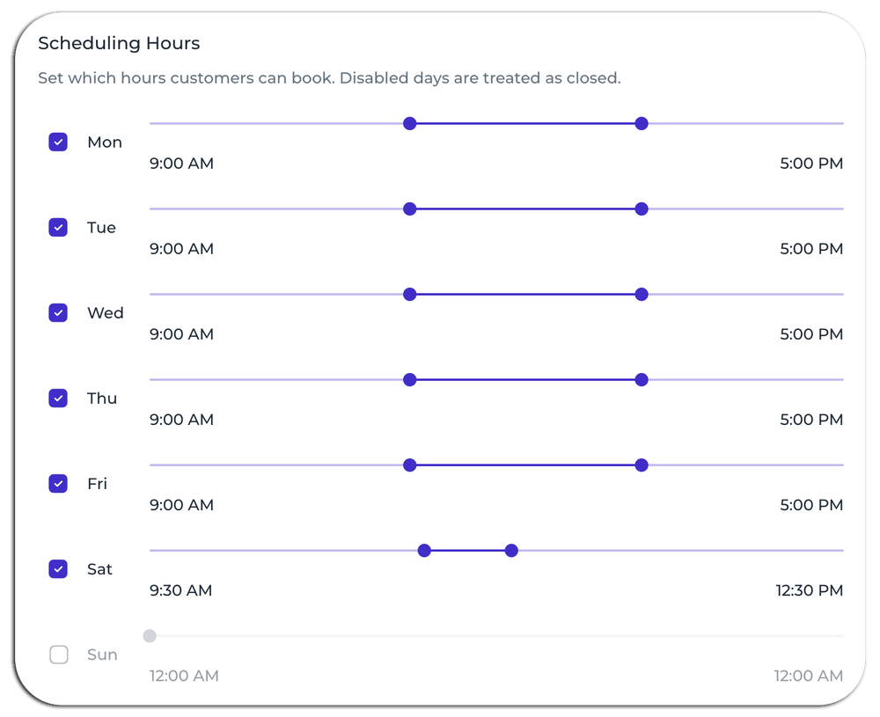Click Tuesday's start time slider handle
Viewport: 880px width, 717px height.
pos(409,209)
